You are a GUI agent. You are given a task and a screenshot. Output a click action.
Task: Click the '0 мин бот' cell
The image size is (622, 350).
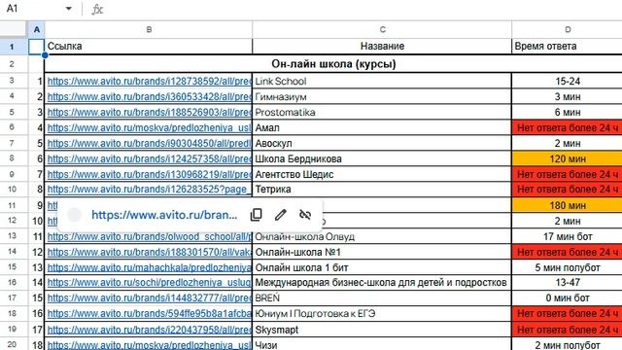click(x=568, y=298)
